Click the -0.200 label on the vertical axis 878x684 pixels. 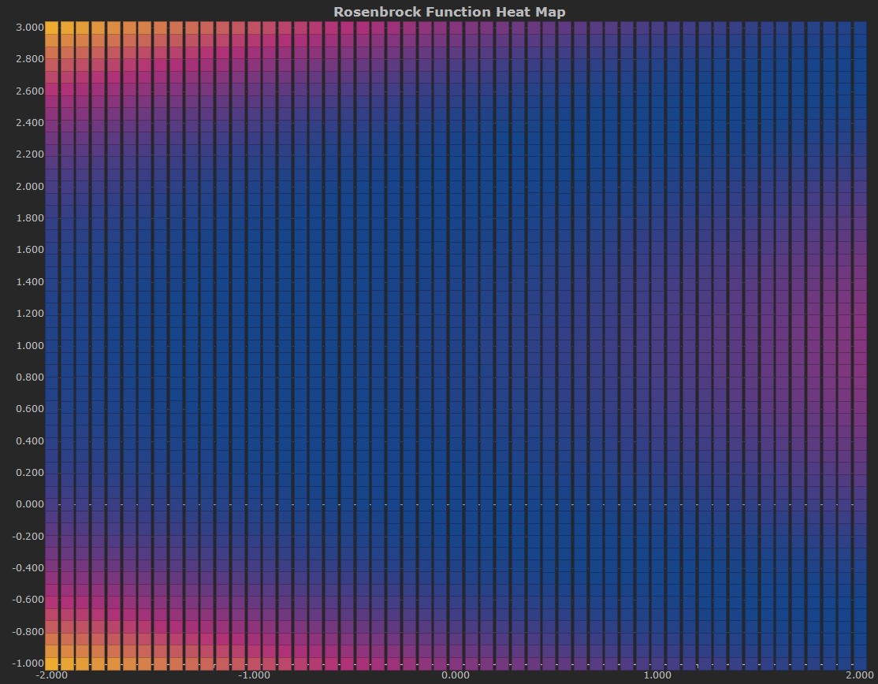pos(28,536)
